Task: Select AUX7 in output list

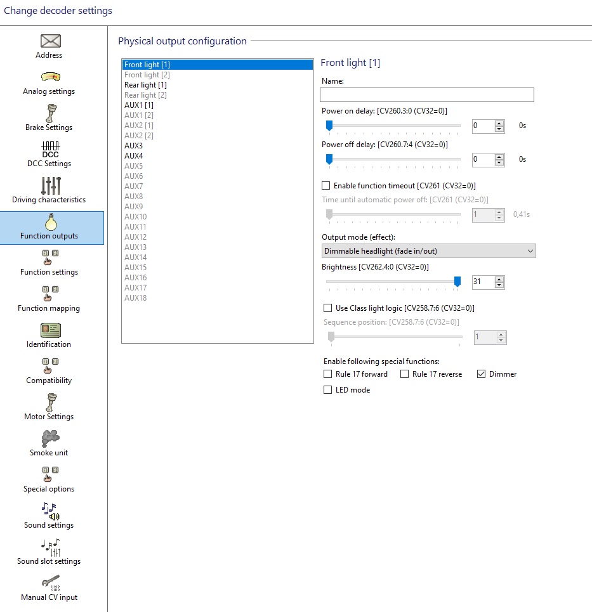Action: pyautogui.click(x=218, y=186)
